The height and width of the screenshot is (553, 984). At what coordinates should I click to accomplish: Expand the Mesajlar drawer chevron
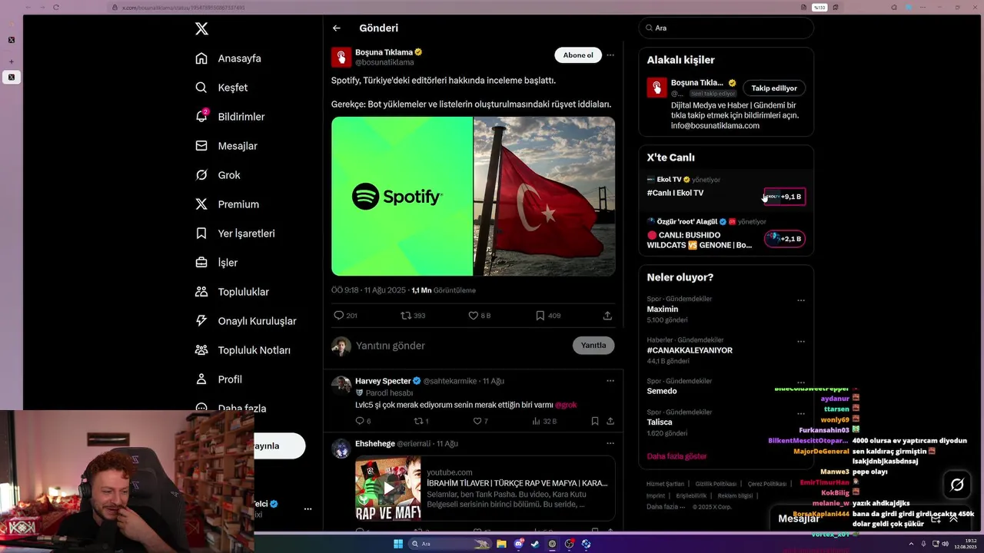click(x=954, y=518)
